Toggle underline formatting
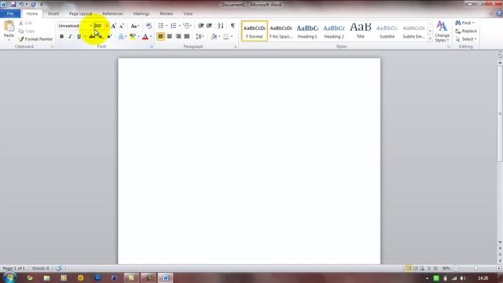Viewport: 503px width, 283px height. pos(79,37)
